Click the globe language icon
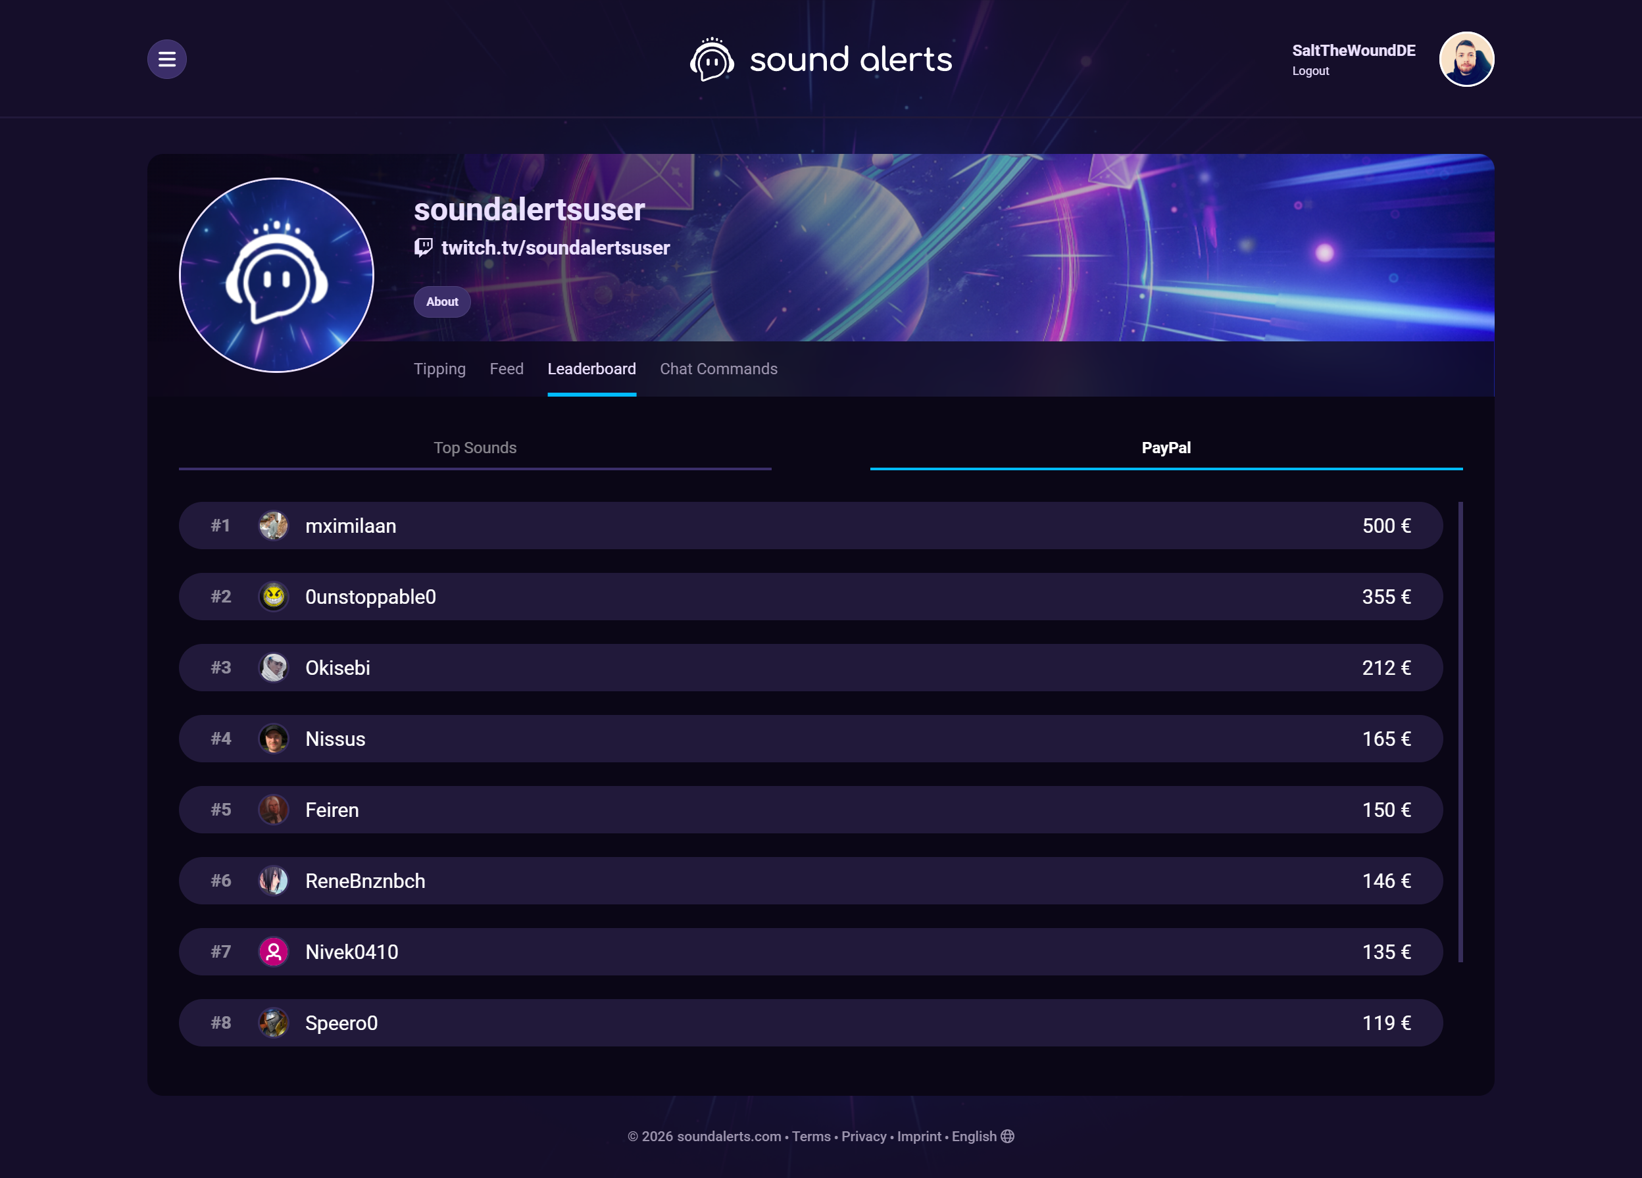The height and width of the screenshot is (1178, 1642). [x=1007, y=1136]
